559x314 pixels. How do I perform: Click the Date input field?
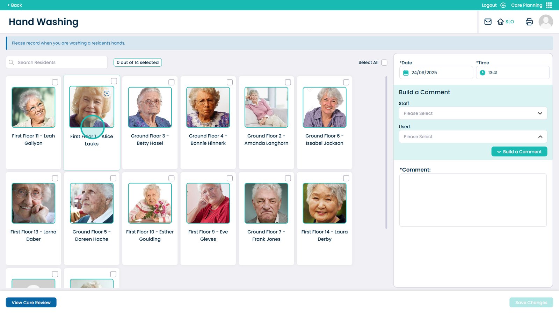click(x=436, y=73)
